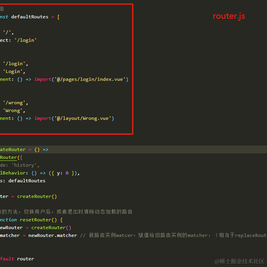Click defaultRoutes in the const declaration line
Image resolution: width=267 pixels, height=267 pixels.
point(29,17)
